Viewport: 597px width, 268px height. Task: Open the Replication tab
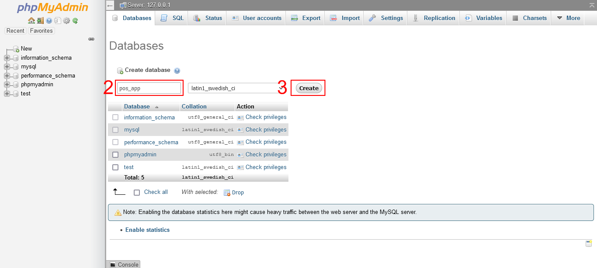tap(434, 18)
